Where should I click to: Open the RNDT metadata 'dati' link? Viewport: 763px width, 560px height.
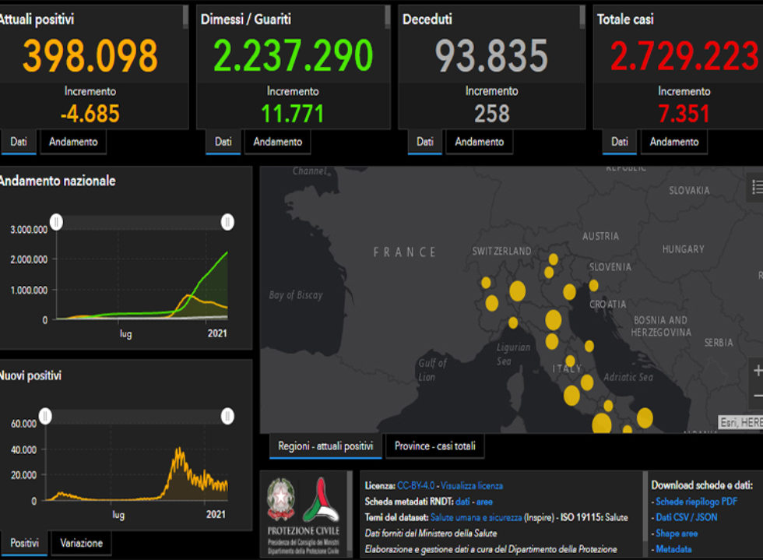(x=462, y=502)
